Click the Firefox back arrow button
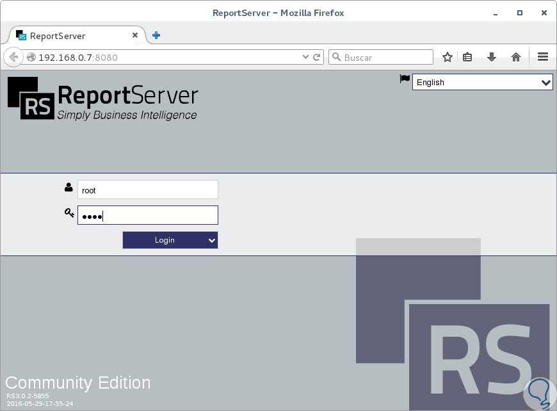 [13, 57]
